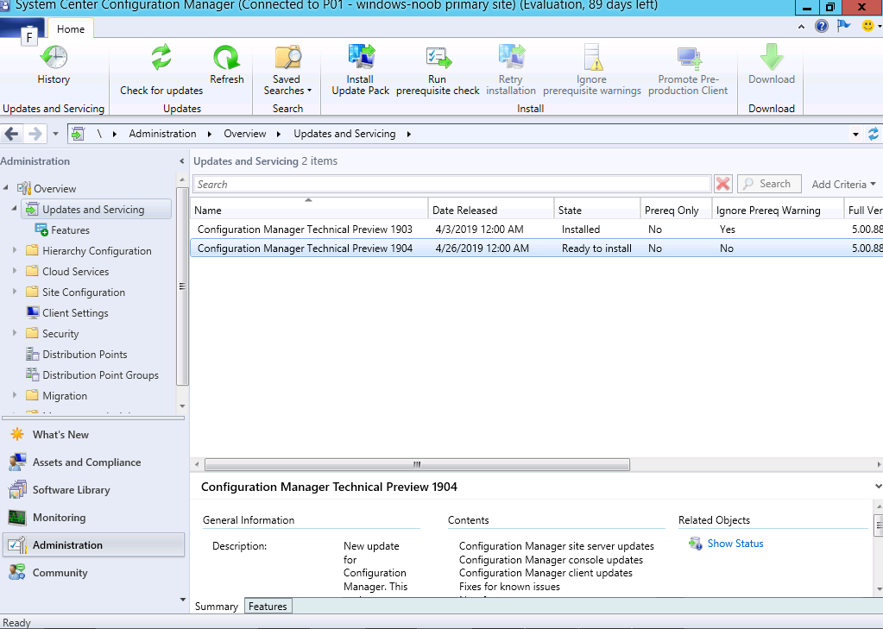Open the Monitoring workspace
The image size is (883, 629).
point(93,518)
